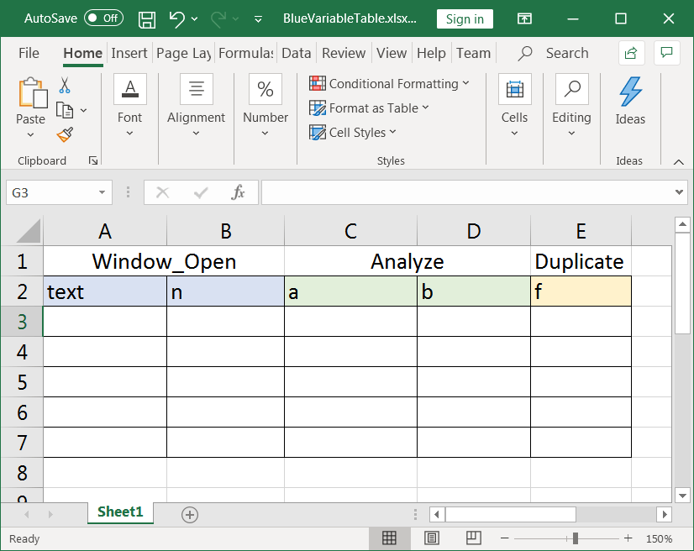Add a new sheet with plus icon
Viewport: 694px width, 551px height.
pyautogui.click(x=189, y=515)
